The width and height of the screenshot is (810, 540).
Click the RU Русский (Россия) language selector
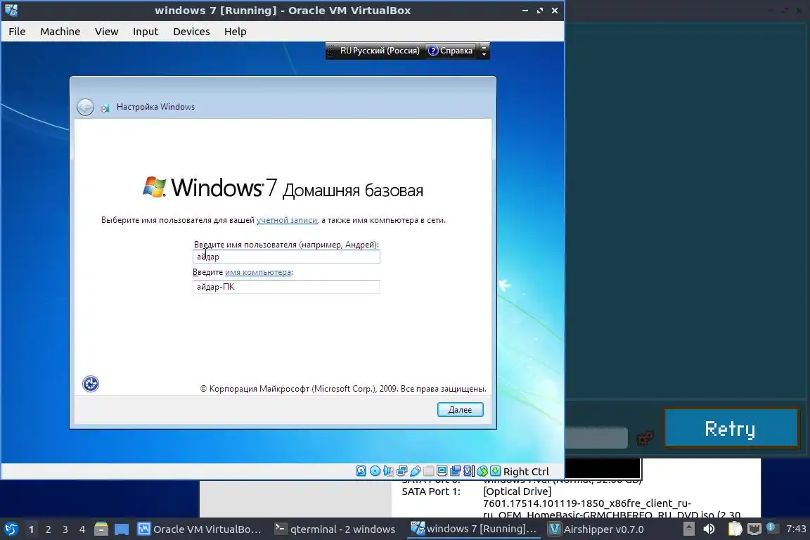point(380,51)
